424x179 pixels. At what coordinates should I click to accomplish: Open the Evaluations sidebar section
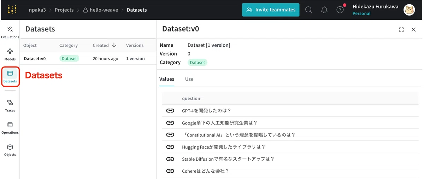[x=10, y=32]
